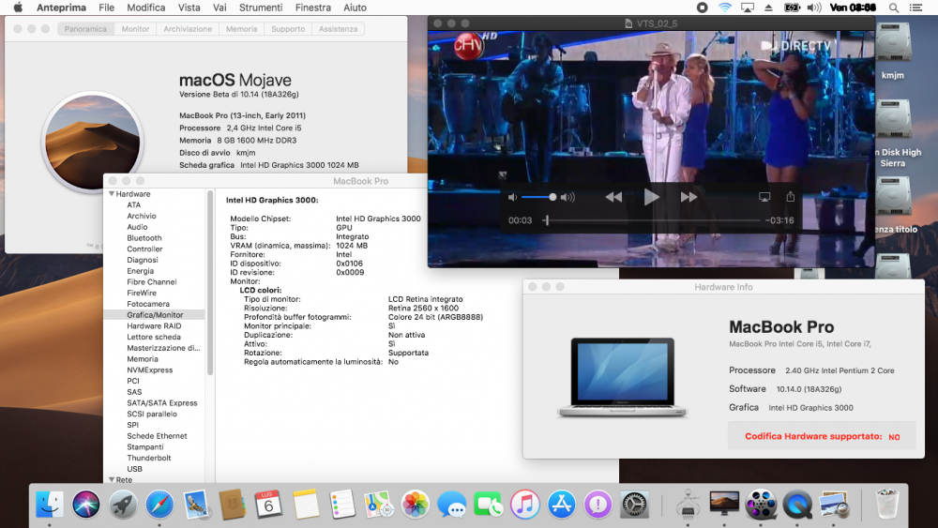Viewport: 938px width, 528px height.
Task: Play the VTS_02_5 video
Action: [652, 197]
